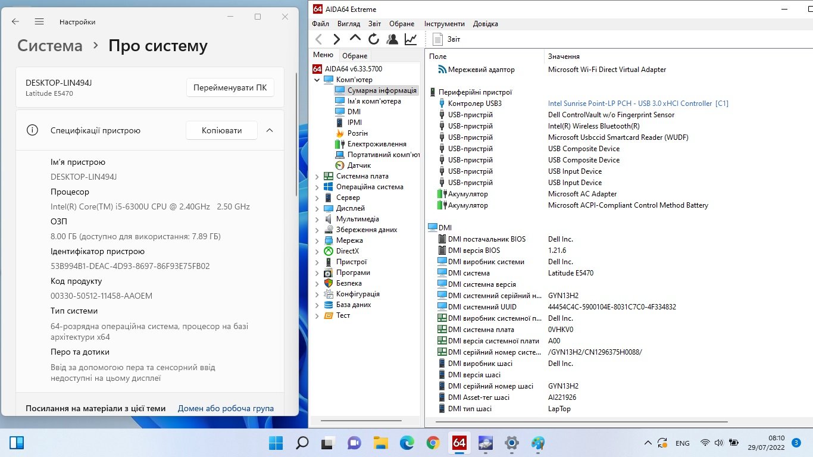
Task: Expand the Мультимедіа tree node
Action: [x=317, y=219]
